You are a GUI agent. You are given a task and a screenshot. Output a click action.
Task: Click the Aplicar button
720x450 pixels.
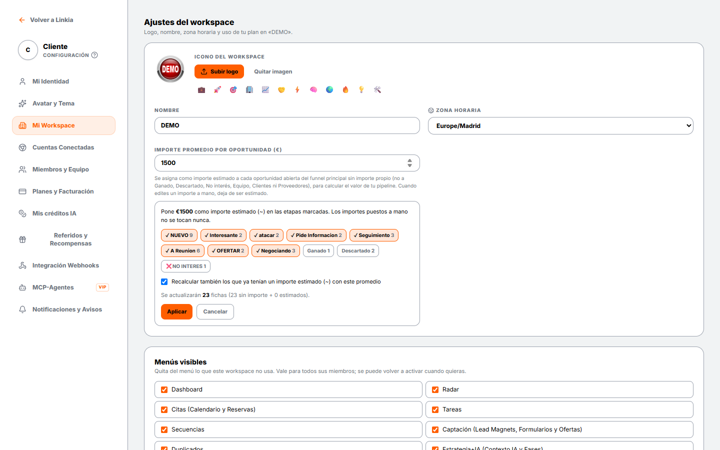176,311
